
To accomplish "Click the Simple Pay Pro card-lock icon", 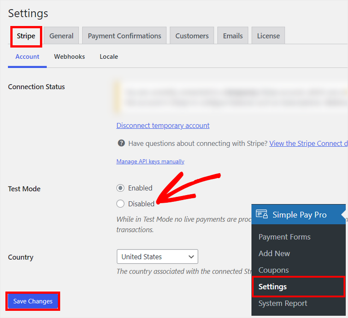I will pos(262,214).
